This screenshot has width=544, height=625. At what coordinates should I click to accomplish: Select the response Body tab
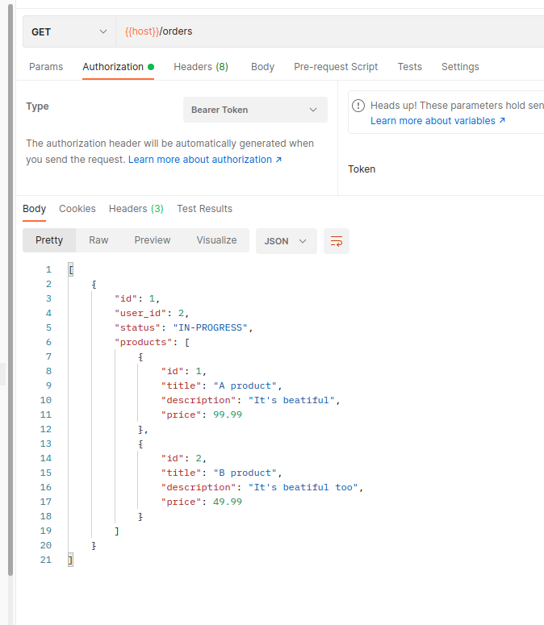(34, 209)
